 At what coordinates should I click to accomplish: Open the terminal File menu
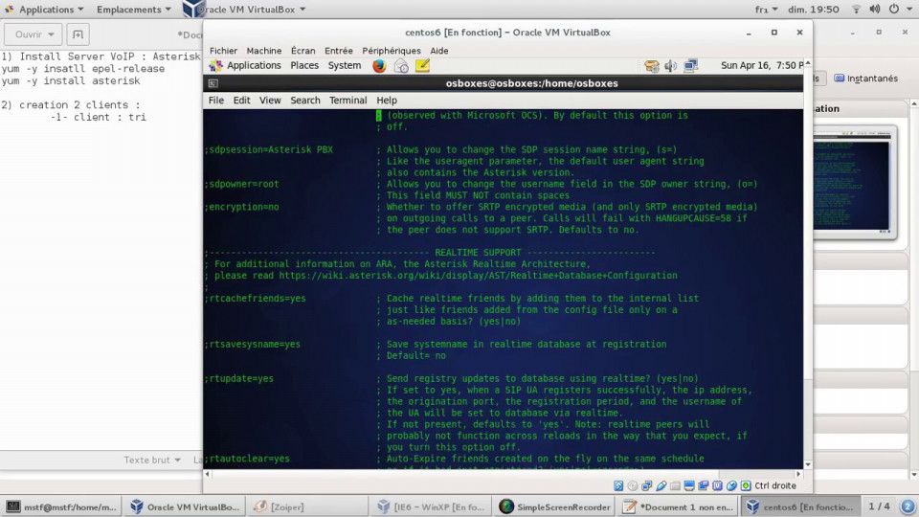(x=215, y=101)
